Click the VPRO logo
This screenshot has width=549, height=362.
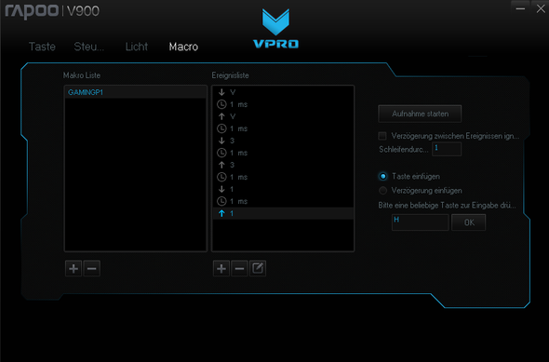[276, 28]
